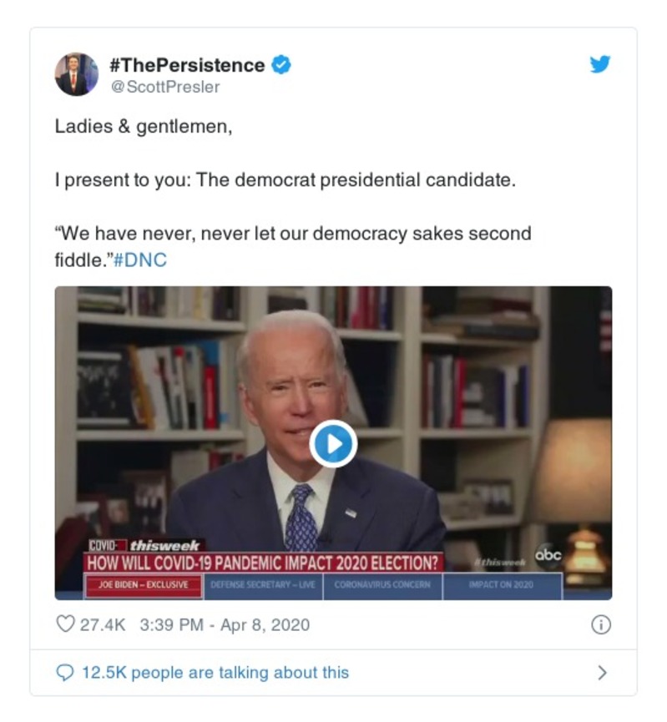Click "12.5K people are talking about this"

(215, 673)
